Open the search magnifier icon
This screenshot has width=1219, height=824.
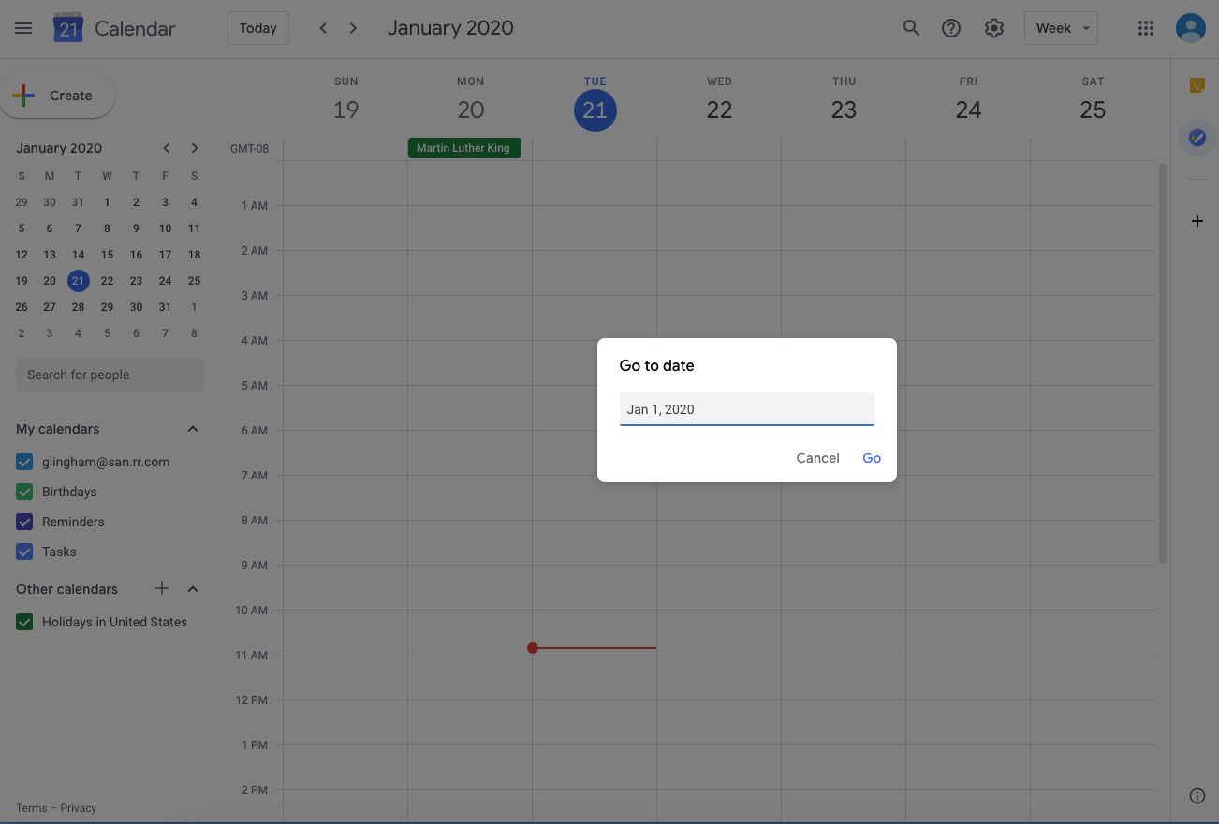pos(911,28)
